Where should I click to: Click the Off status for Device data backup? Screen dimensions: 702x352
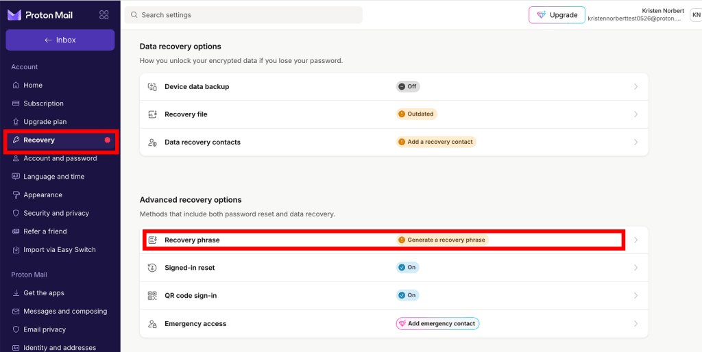(408, 87)
